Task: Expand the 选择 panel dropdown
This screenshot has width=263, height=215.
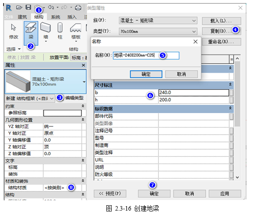Action: pyautogui.click(x=13, y=49)
